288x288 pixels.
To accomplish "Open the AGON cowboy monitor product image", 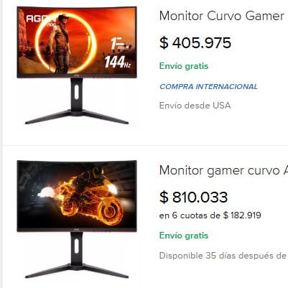I will (x=77, y=65).
